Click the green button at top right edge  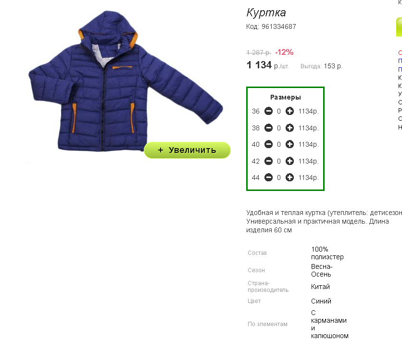pyautogui.click(x=399, y=27)
